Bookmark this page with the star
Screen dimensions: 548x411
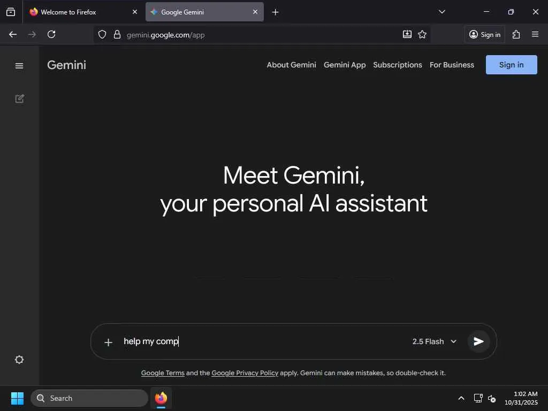pyautogui.click(x=422, y=34)
